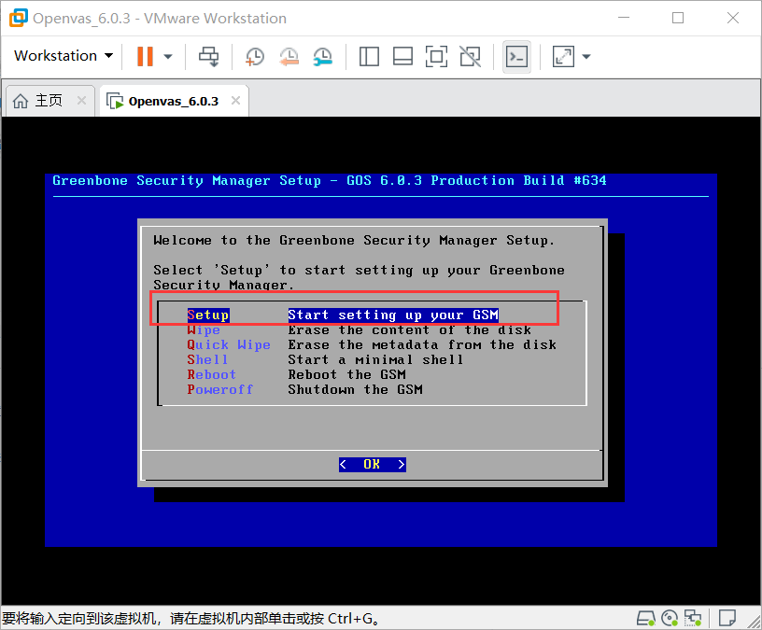This screenshot has width=762, height=630.
Task: Click the network adapter status icon
Action: point(693,618)
